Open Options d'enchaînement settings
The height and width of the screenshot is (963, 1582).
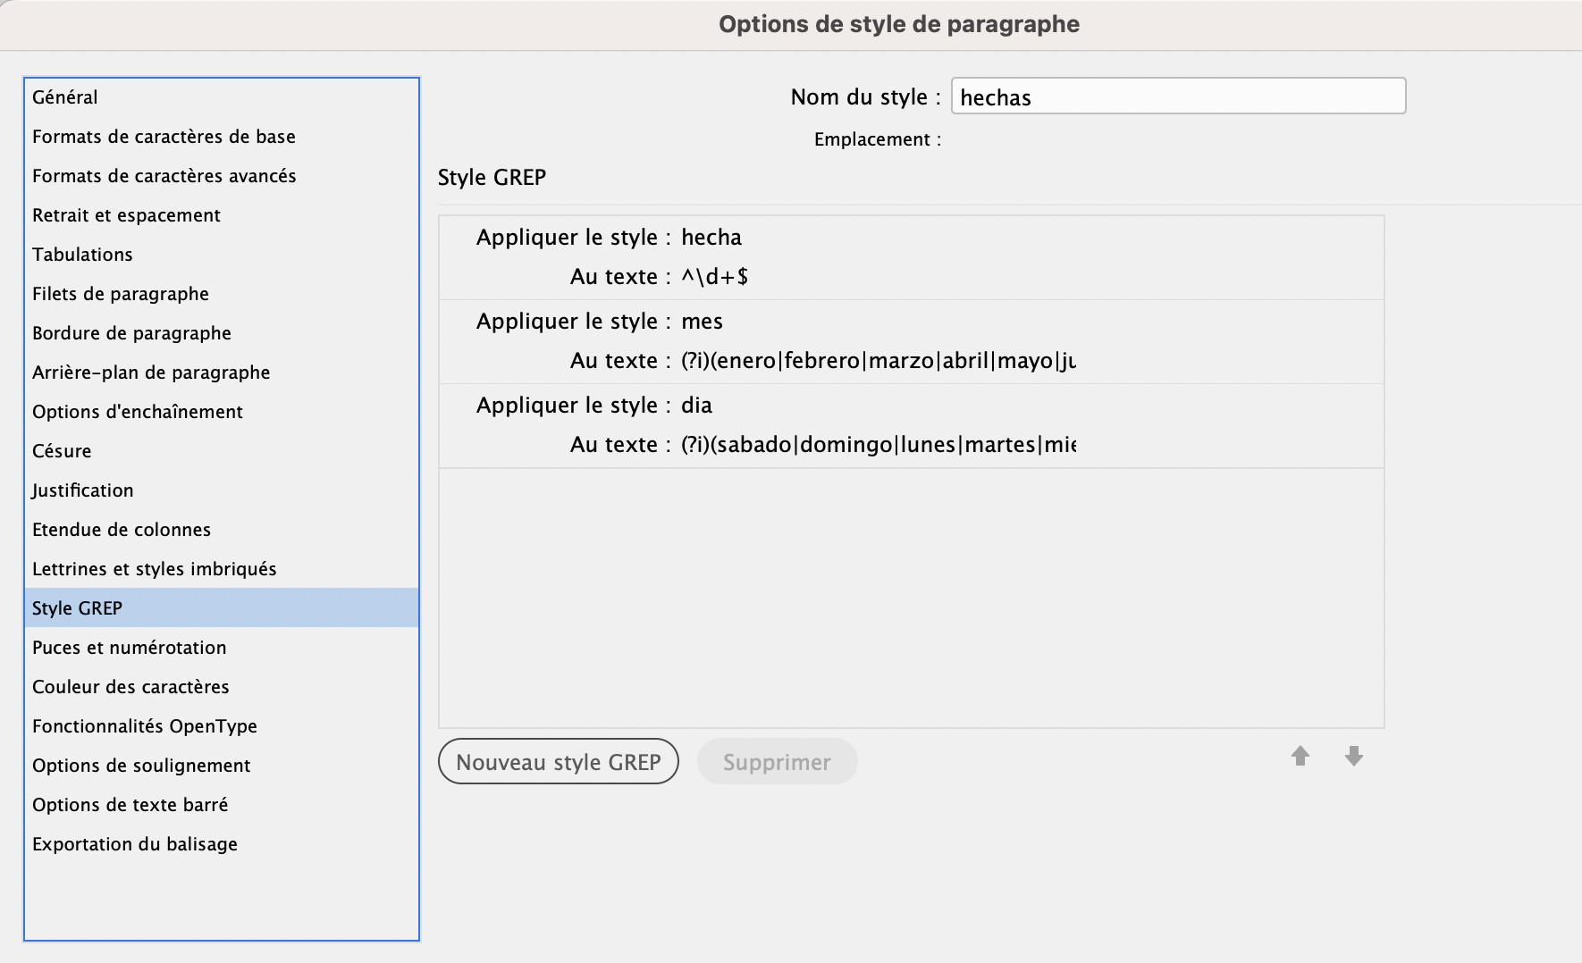(x=137, y=411)
